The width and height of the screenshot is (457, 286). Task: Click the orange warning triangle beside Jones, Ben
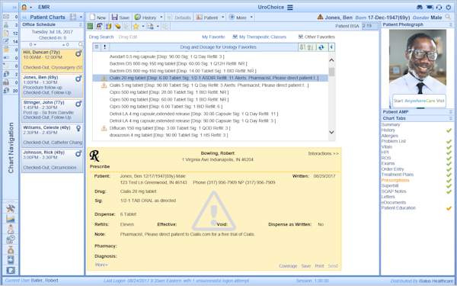click(321, 18)
